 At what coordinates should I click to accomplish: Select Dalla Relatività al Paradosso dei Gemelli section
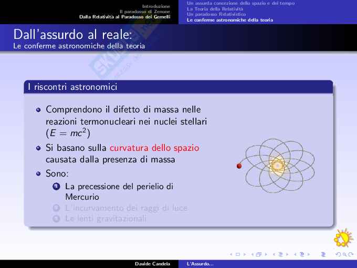pos(124,16)
